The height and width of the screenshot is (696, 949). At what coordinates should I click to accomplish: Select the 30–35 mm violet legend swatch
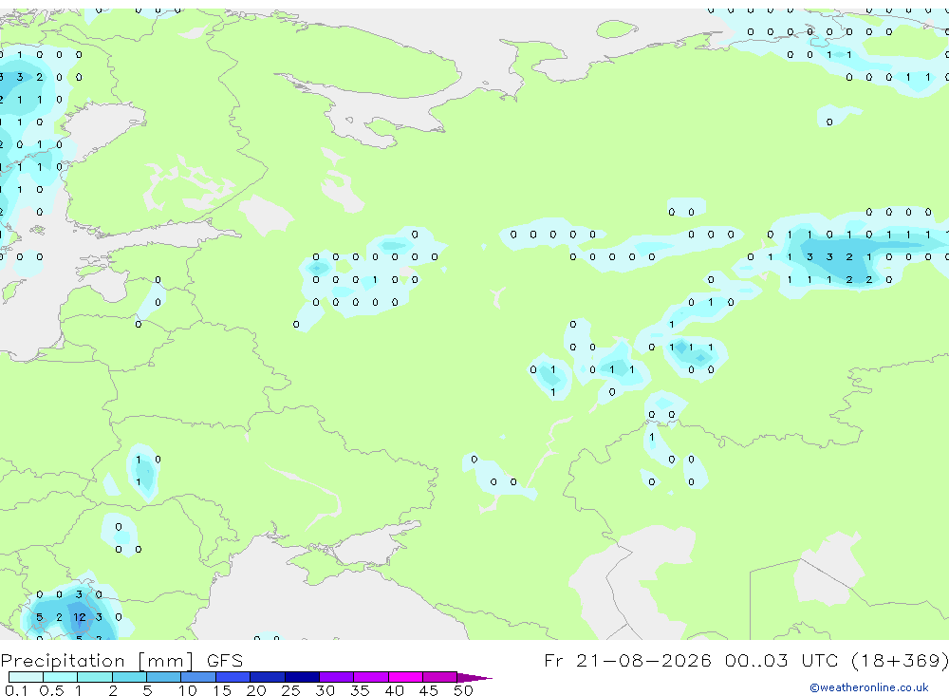pyautogui.click(x=336, y=677)
